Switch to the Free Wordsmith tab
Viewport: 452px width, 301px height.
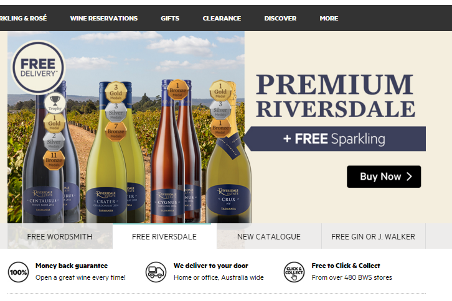click(60, 236)
